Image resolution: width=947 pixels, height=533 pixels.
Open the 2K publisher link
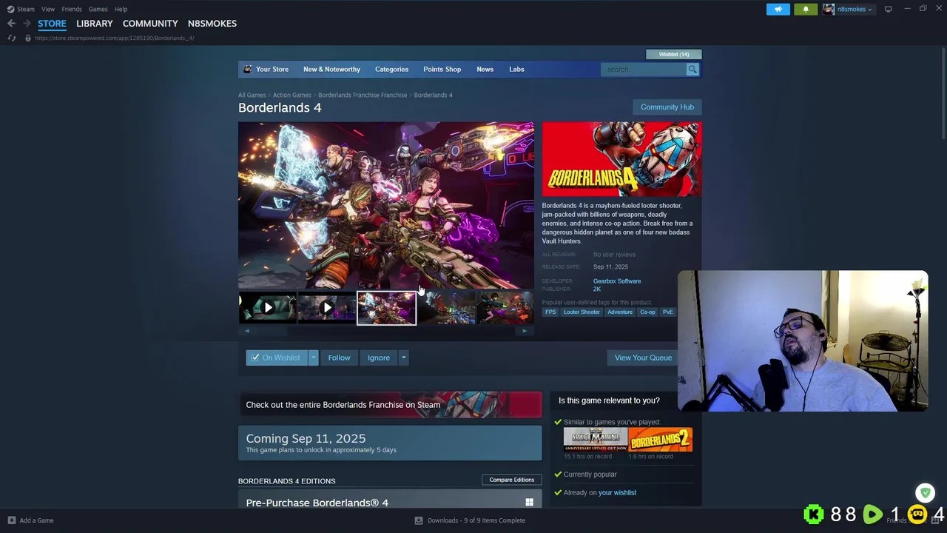point(597,289)
